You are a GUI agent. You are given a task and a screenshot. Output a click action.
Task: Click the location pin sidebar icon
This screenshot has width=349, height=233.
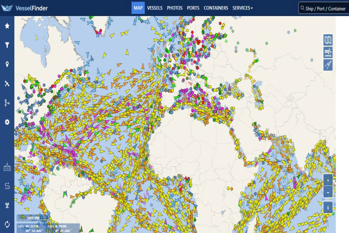click(7, 64)
